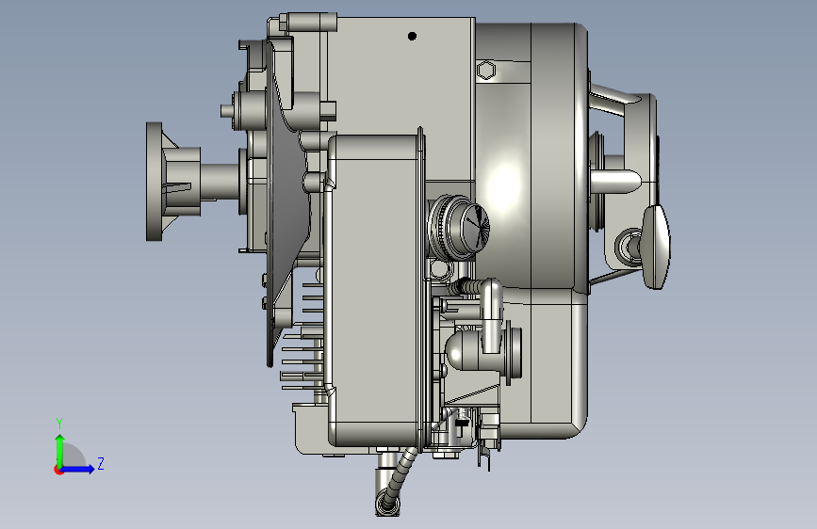Select the round output flange on the shaft

155,182
